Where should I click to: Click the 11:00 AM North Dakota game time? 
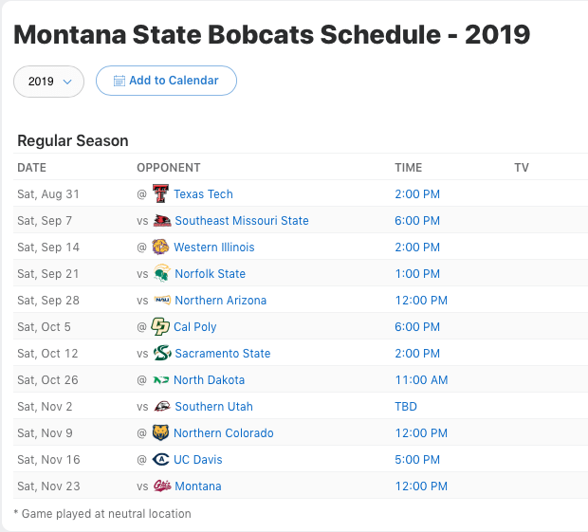click(x=421, y=379)
